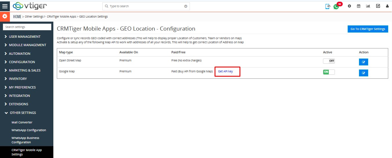
Task: Click Other Settings breadcrumb
Action: click(34, 17)
